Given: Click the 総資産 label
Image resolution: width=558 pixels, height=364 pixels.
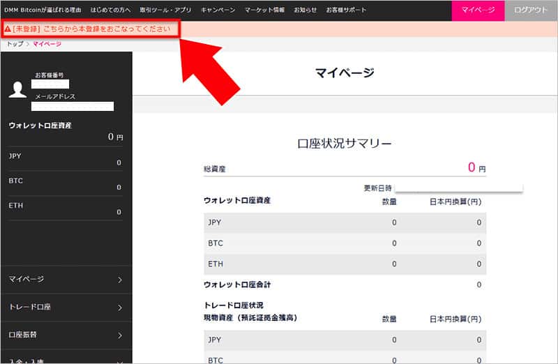Looking at the screenshot, I should [215, 169].
